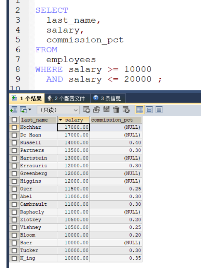Expand the copy rows dropdown arrow
This screenshot has height=268, width=201.
pos(30,110)
